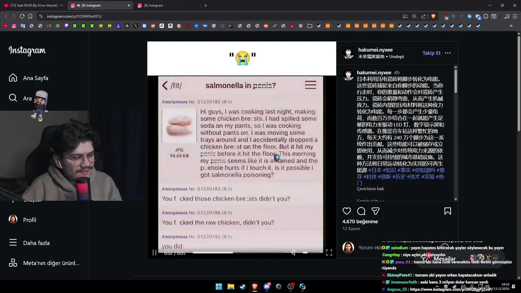The image size is (521, 293).
Task: Expand Meta'nın diğer ürünleri list
Action: [x=44, y=263]
